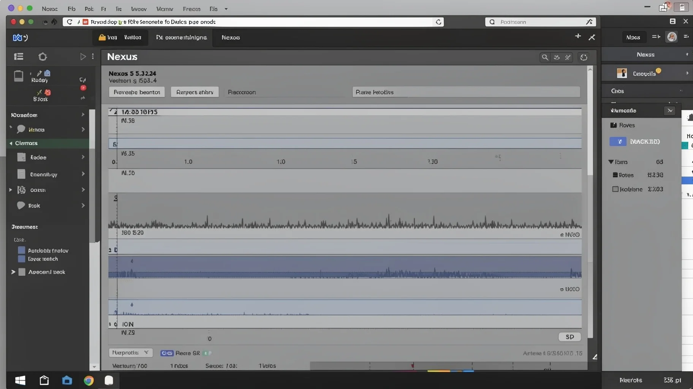Screen dimensions: 693x389
Task: Click the user avatar icon in right header
Action: point(672,37)
